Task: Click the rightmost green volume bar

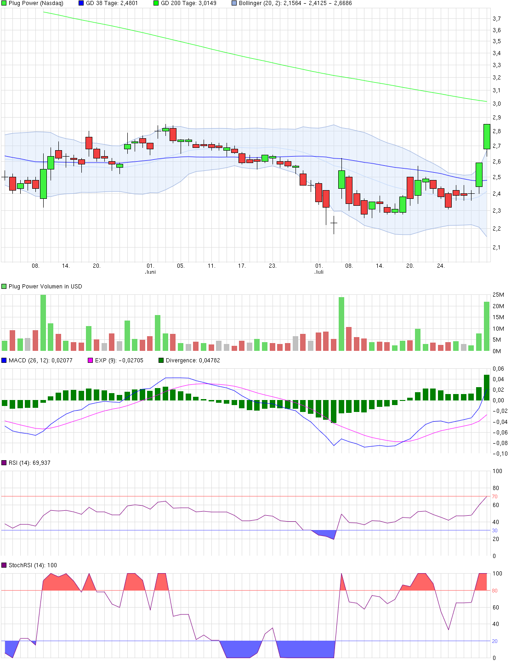Action: click(x=487, y=327)
